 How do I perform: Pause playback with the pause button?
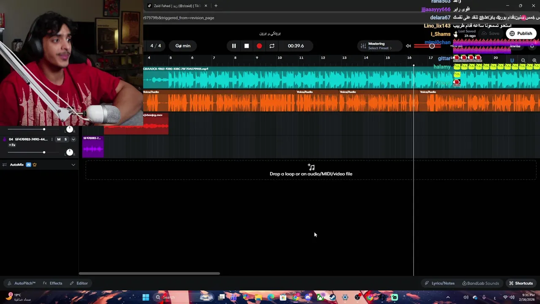(234, 46)
